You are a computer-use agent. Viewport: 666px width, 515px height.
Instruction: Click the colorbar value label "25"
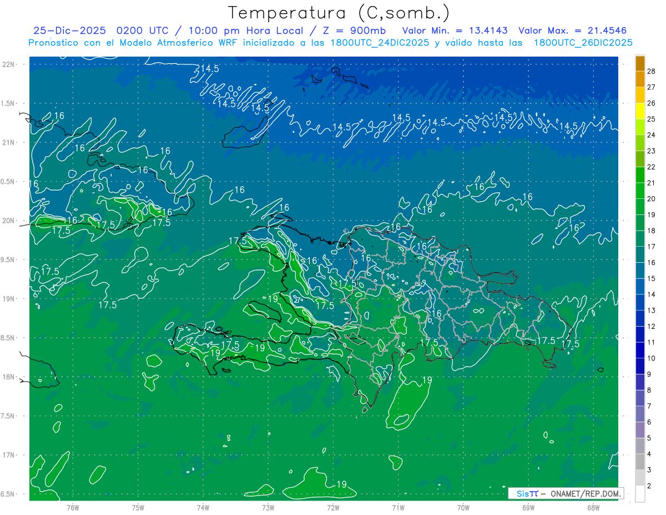tap(652, 119)
